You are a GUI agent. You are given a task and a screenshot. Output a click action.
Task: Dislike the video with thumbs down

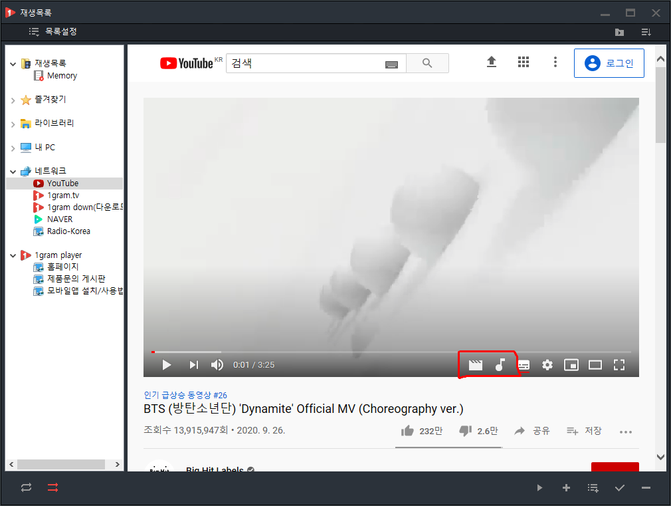pos(478,431)
